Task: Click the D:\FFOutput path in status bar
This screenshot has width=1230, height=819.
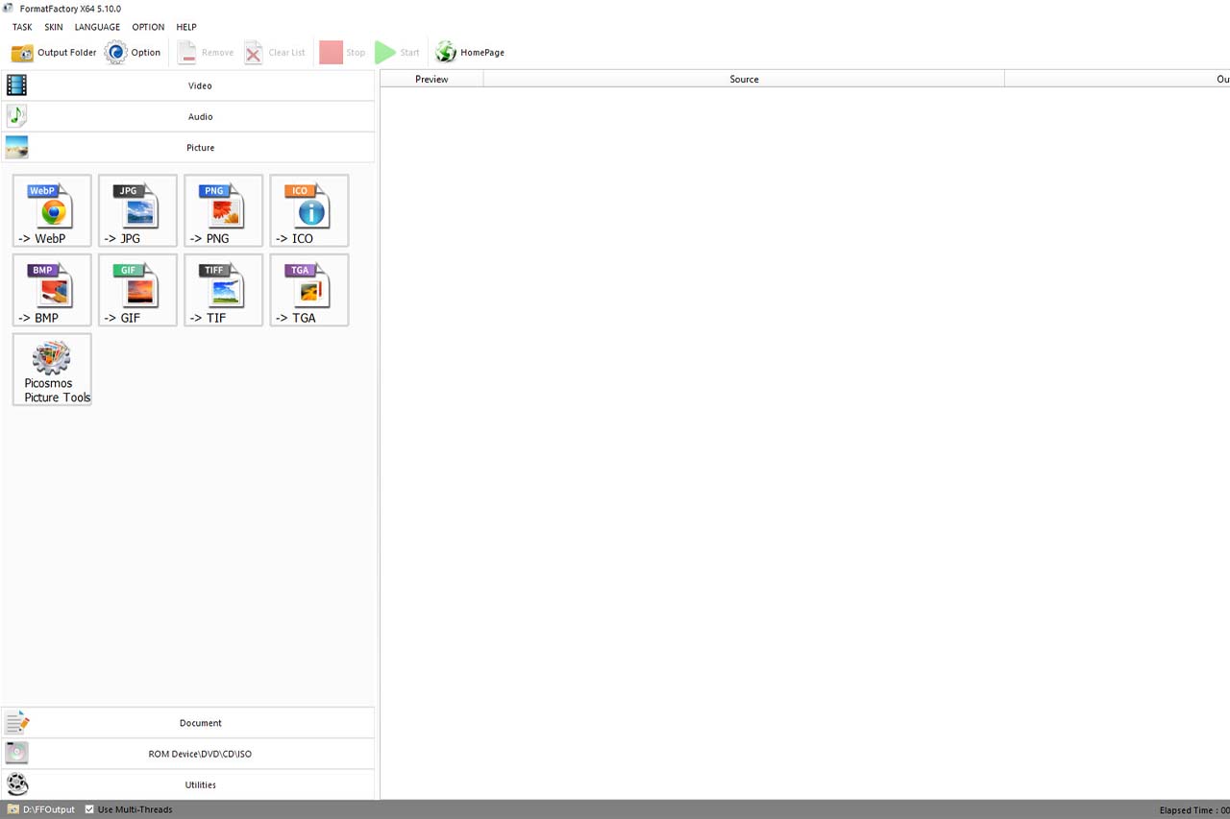Action: [x=49, y=809]
